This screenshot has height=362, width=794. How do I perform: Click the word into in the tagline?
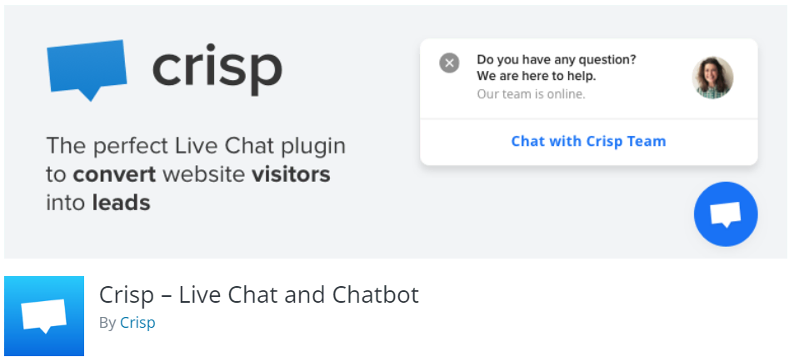tap(66, 203)
